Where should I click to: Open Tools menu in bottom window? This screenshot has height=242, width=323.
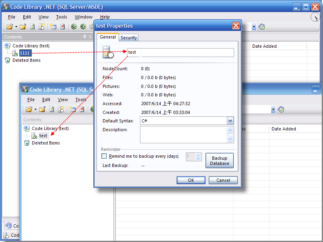click(x=81, y=100)
